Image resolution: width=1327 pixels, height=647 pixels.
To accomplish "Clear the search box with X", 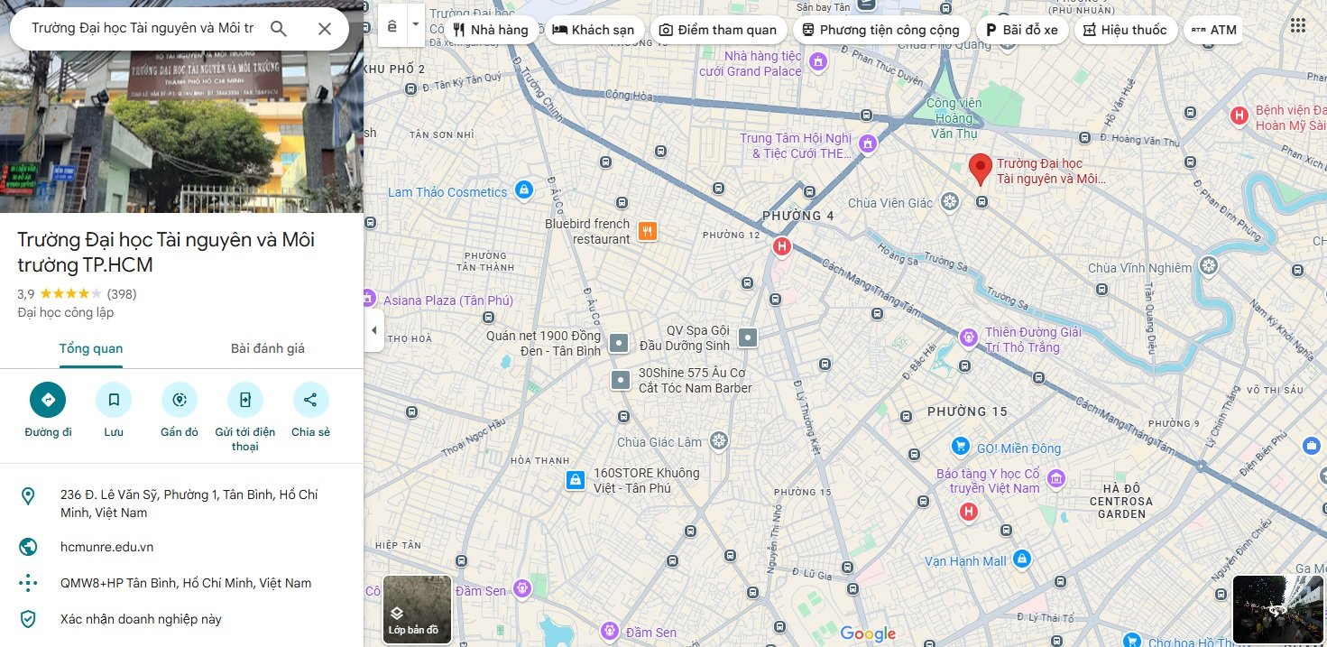I will 325,29.
